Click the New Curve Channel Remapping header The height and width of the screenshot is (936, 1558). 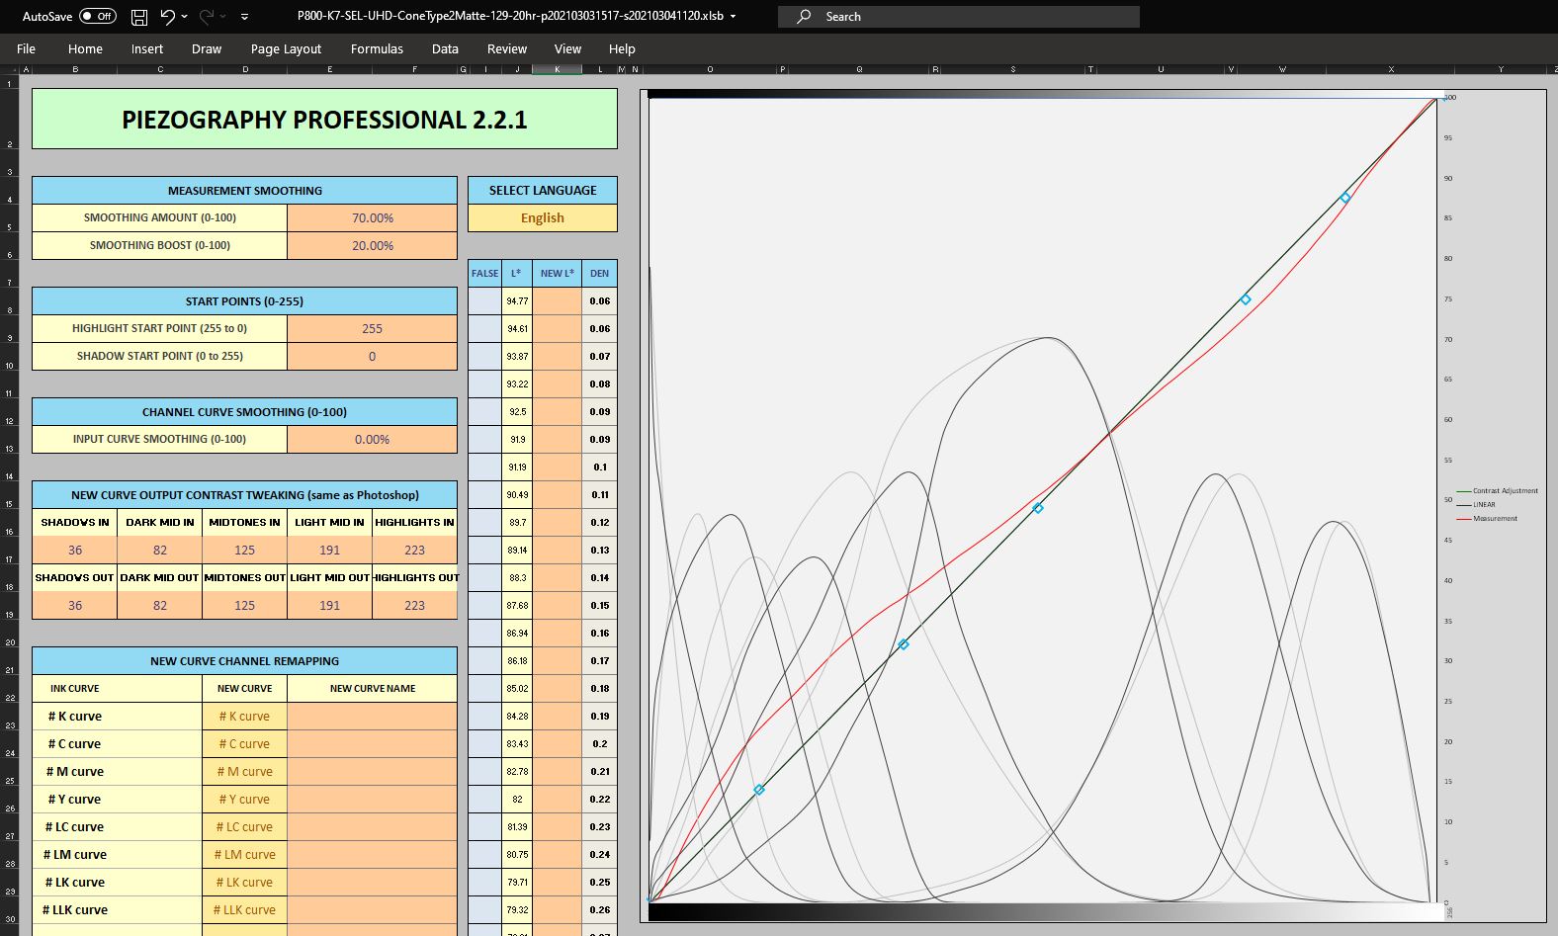[x=245, y=661]
